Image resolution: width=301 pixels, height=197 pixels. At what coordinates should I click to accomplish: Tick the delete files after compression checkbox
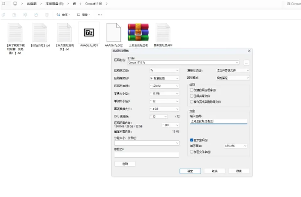click(191, 102)
